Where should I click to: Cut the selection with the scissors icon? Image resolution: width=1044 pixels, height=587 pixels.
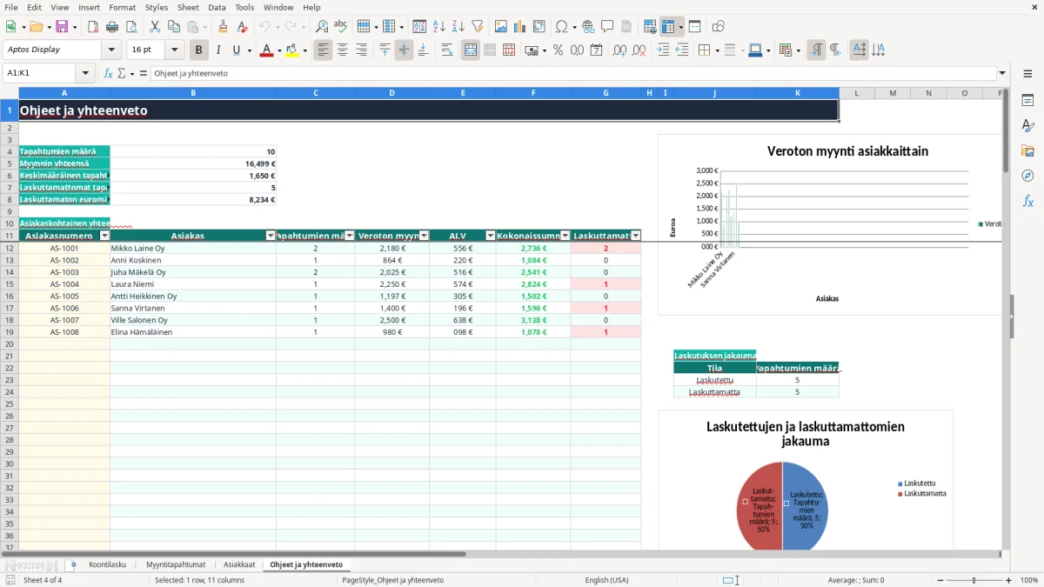[x=154, y=27]
